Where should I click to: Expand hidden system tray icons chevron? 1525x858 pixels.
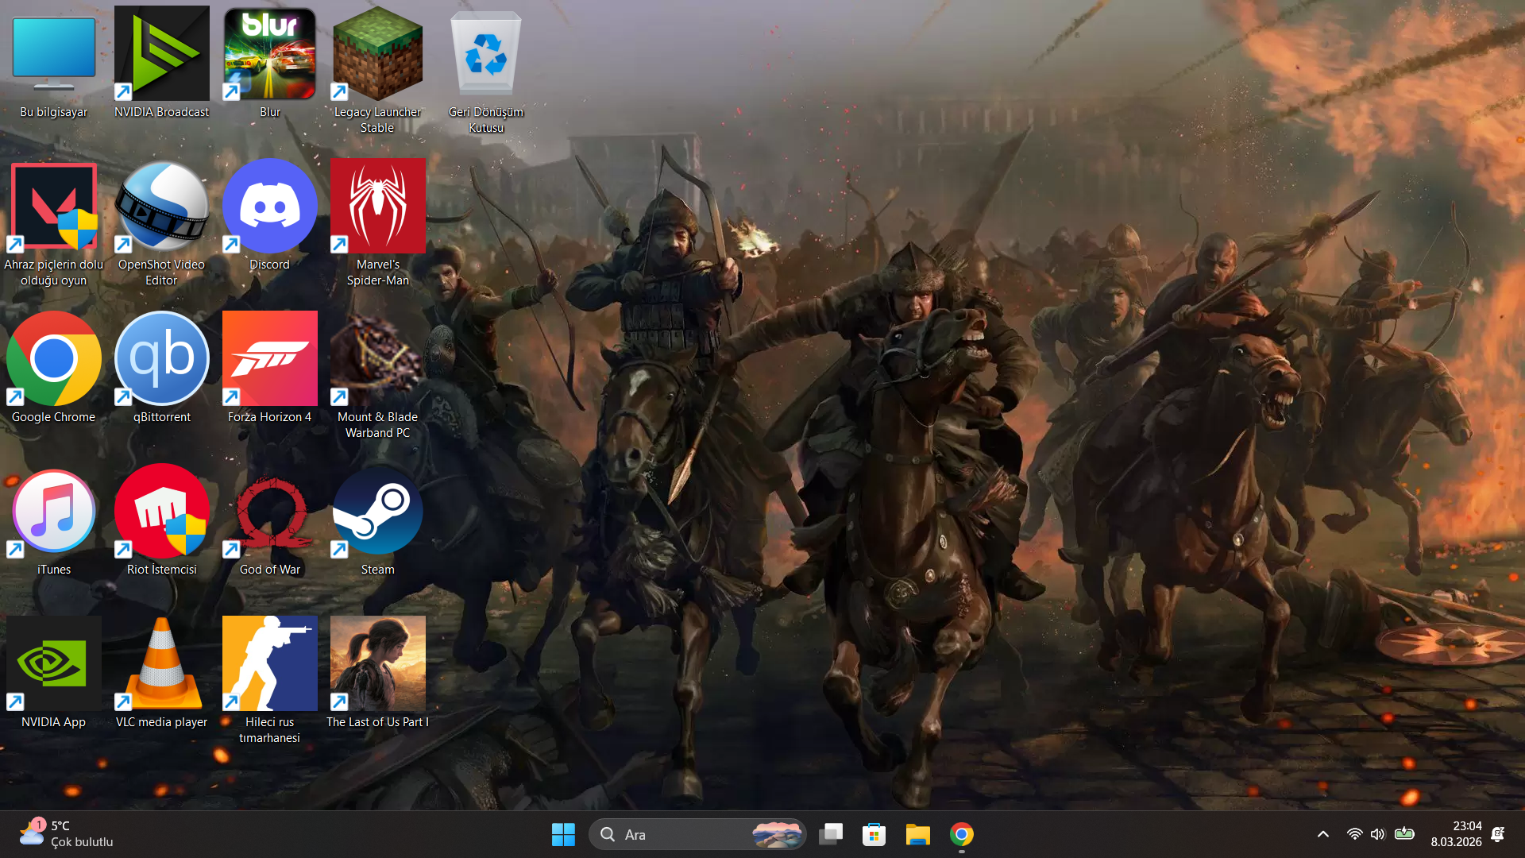tap(1323, 834)
